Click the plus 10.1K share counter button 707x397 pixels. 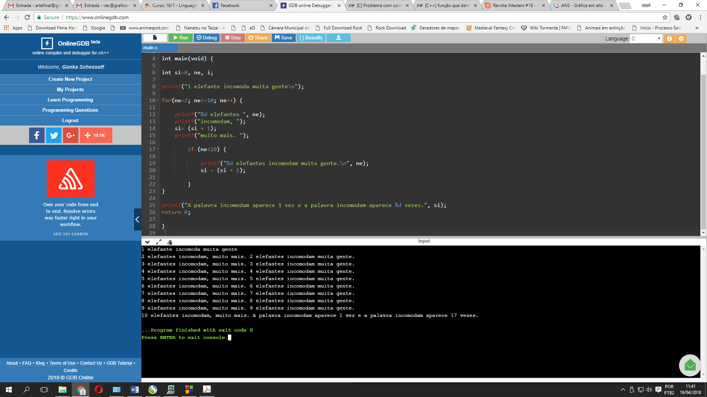96,135
